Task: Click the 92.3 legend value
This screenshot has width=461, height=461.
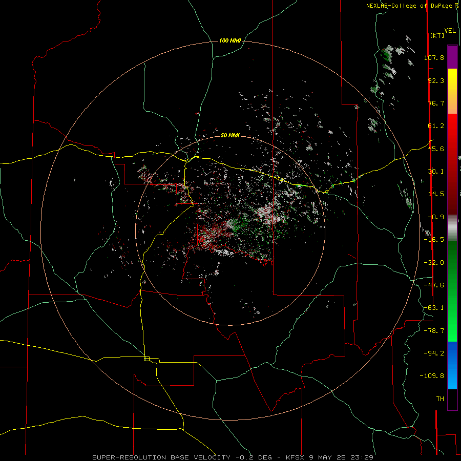Action: coord(436,80)
